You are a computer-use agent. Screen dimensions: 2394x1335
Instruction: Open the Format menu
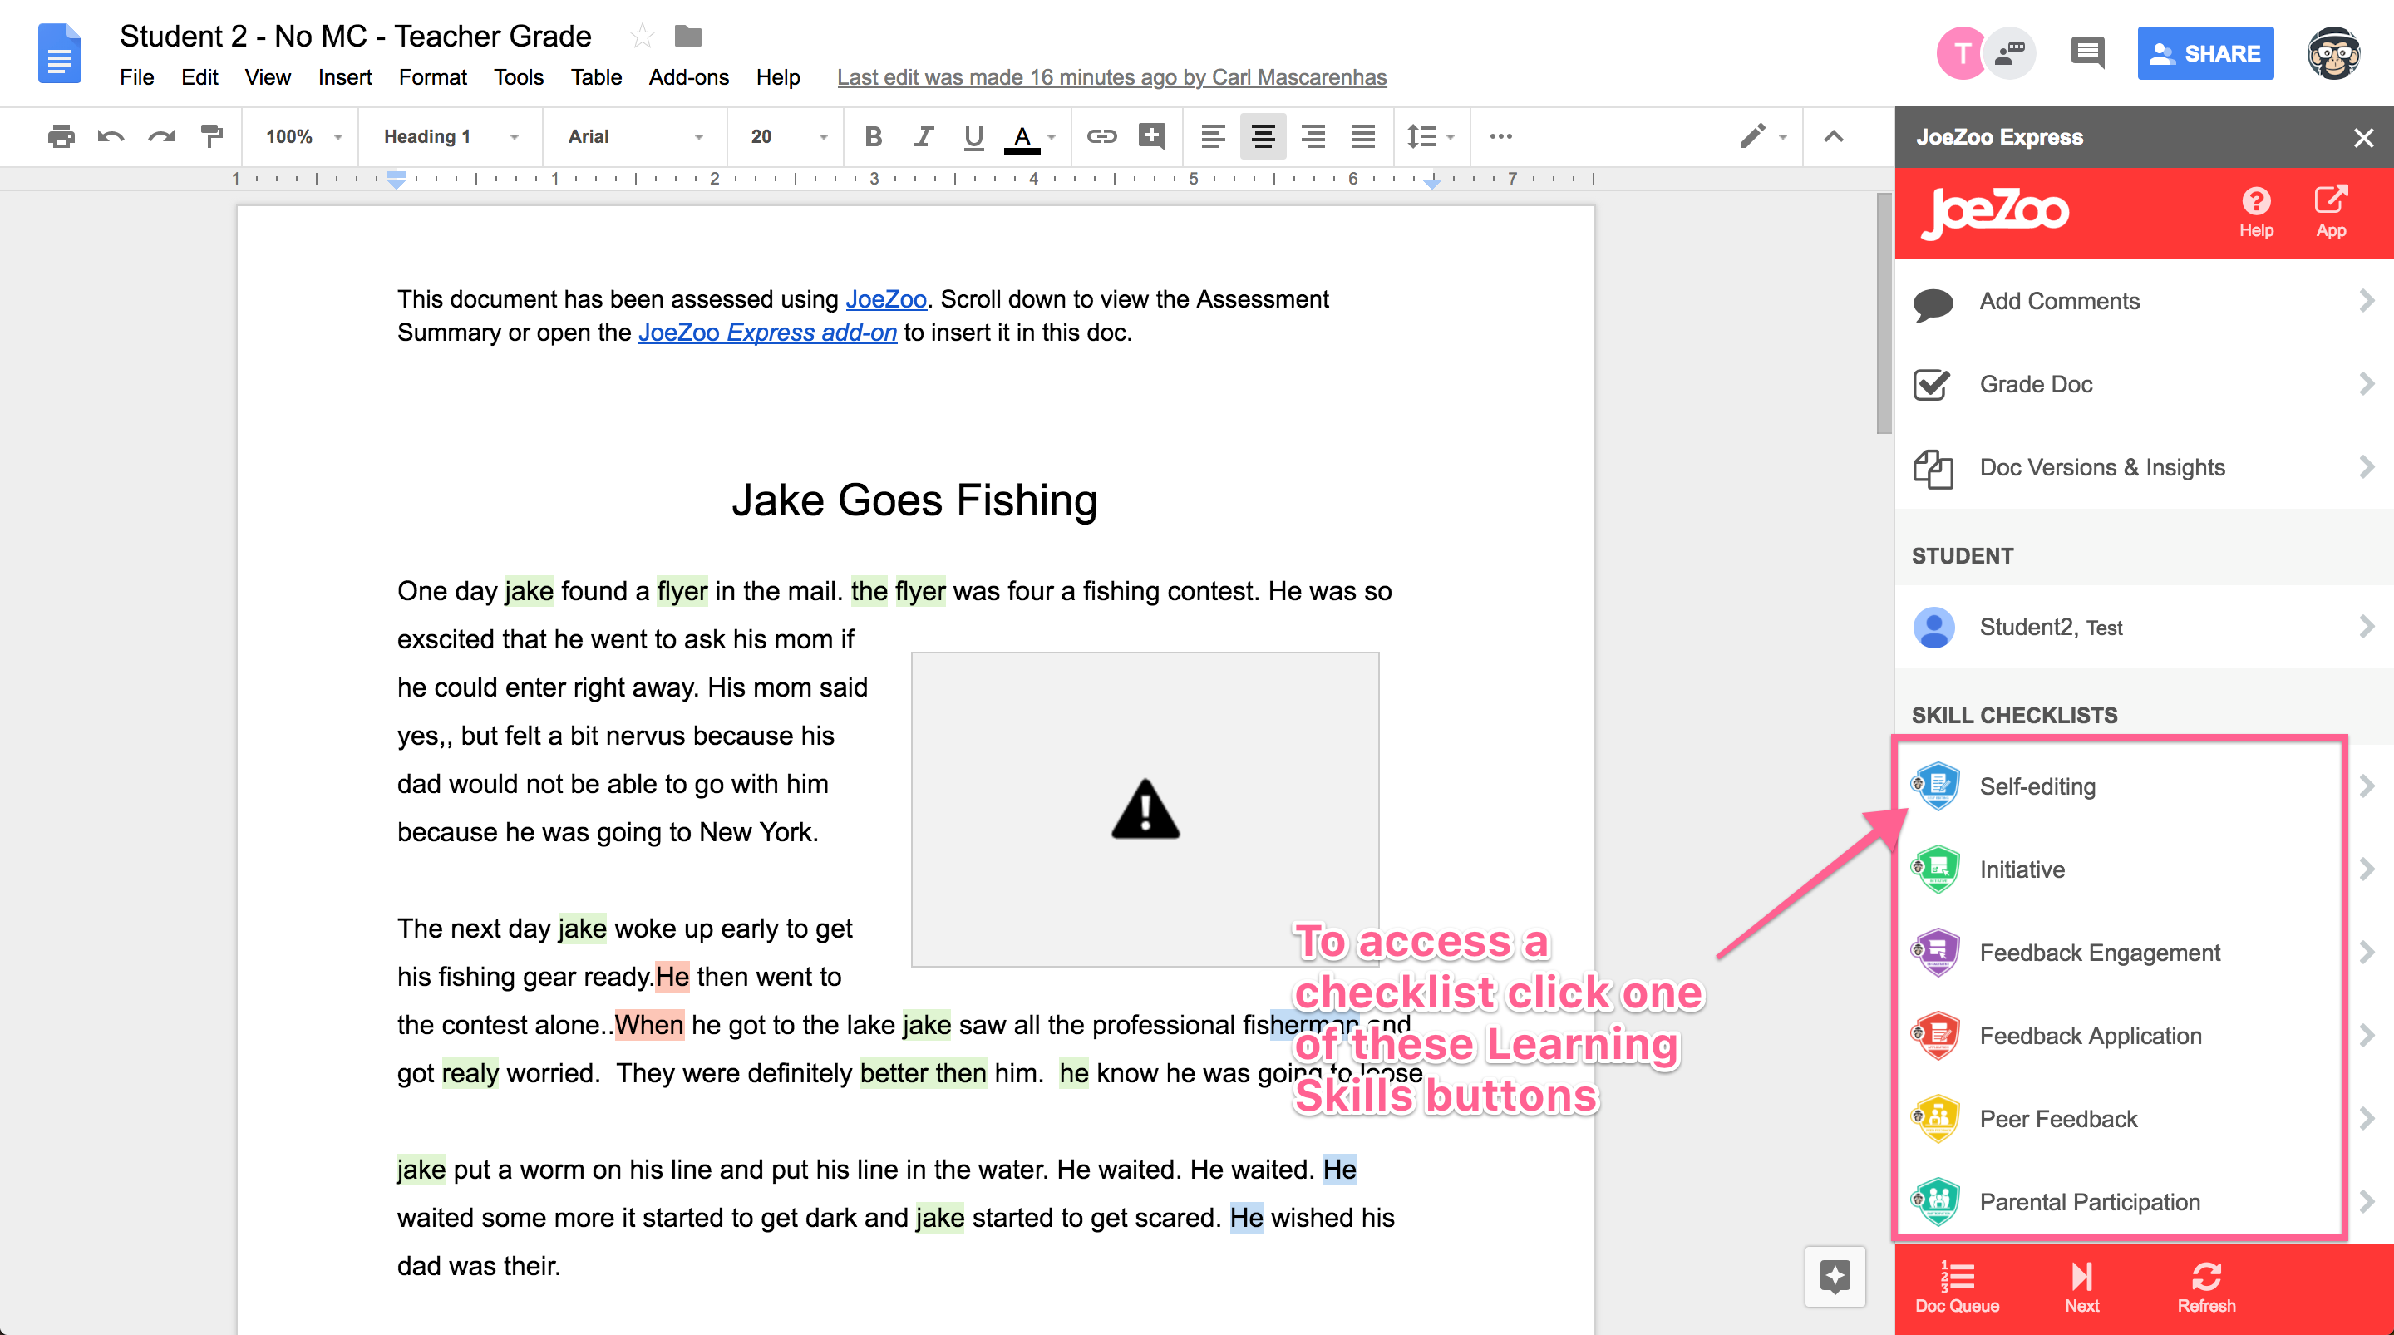click(x=432, y=77)
